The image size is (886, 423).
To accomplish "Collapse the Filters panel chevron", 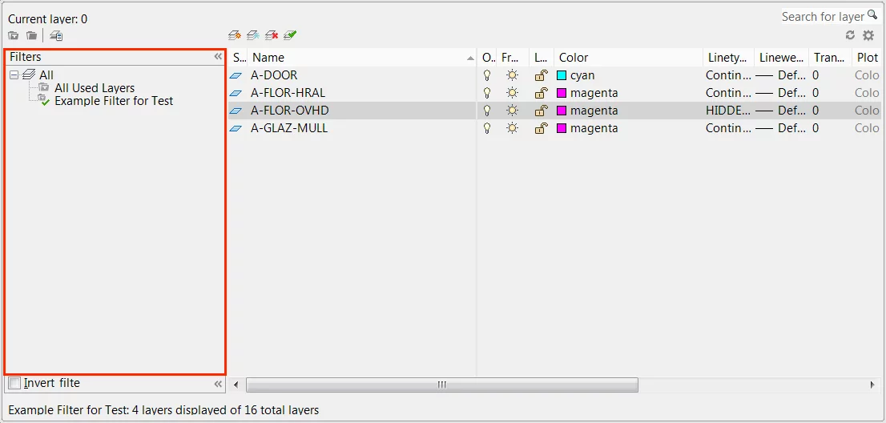I will 218,56.
